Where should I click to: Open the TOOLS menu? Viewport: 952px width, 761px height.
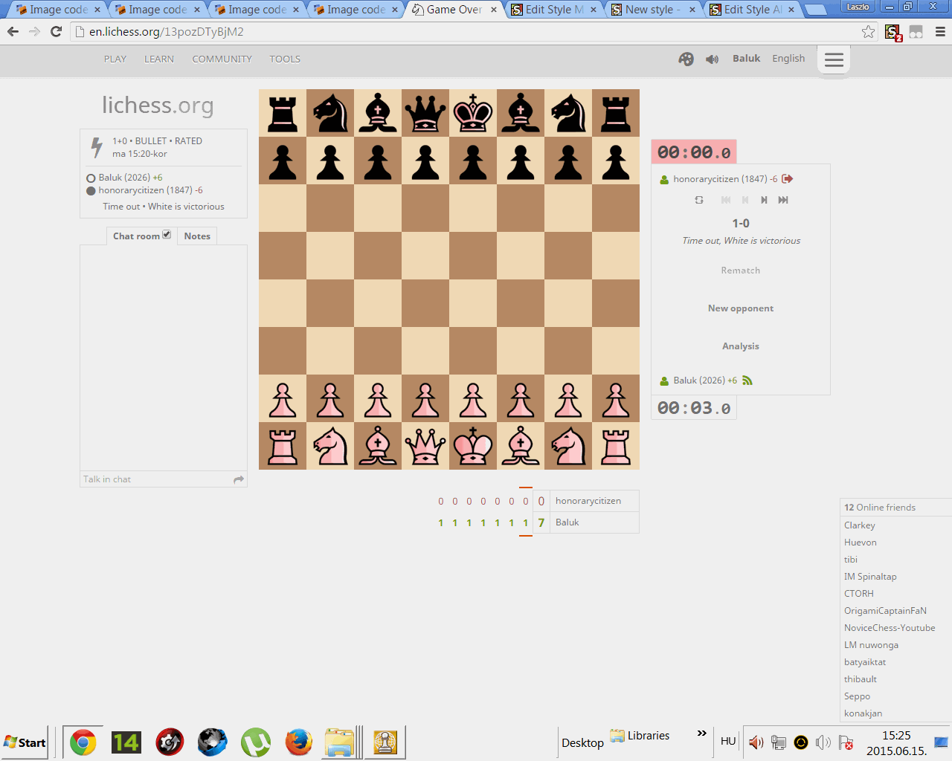[285, 59]
